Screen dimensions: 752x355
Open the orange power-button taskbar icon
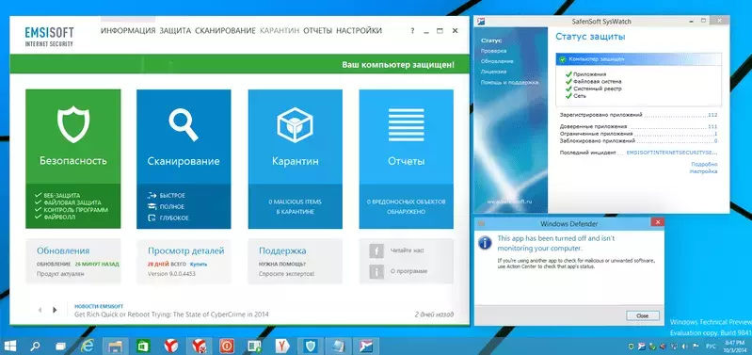pyautogui.click(x=227, y=346)
